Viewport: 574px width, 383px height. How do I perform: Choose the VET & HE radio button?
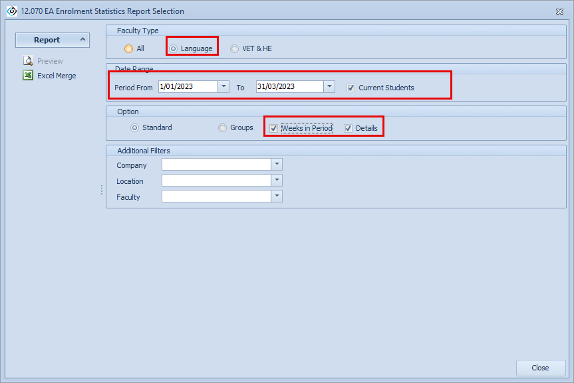pos(234,48)
